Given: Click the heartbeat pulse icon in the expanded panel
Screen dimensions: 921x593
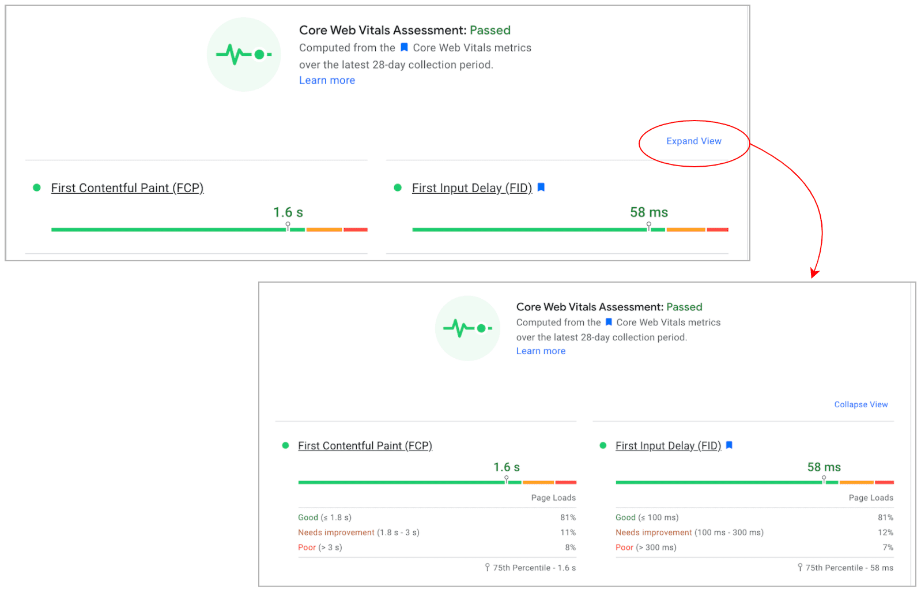Looking at the screenshot, I should pos(467,328).
